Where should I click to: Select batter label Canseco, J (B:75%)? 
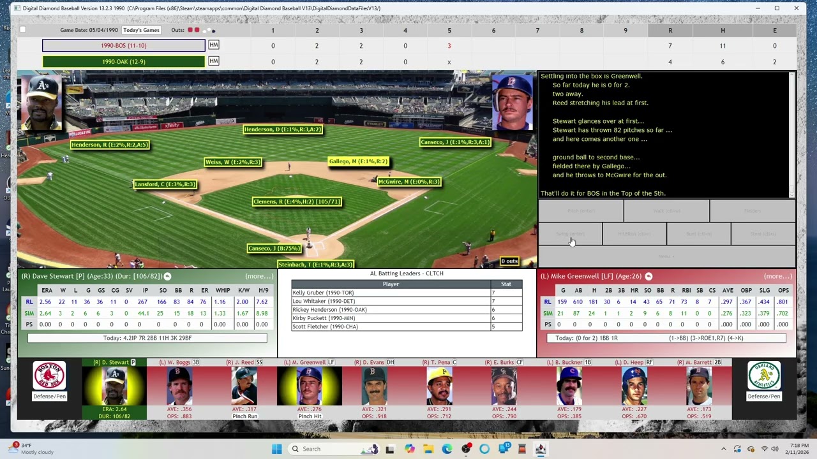click(274, 249)
